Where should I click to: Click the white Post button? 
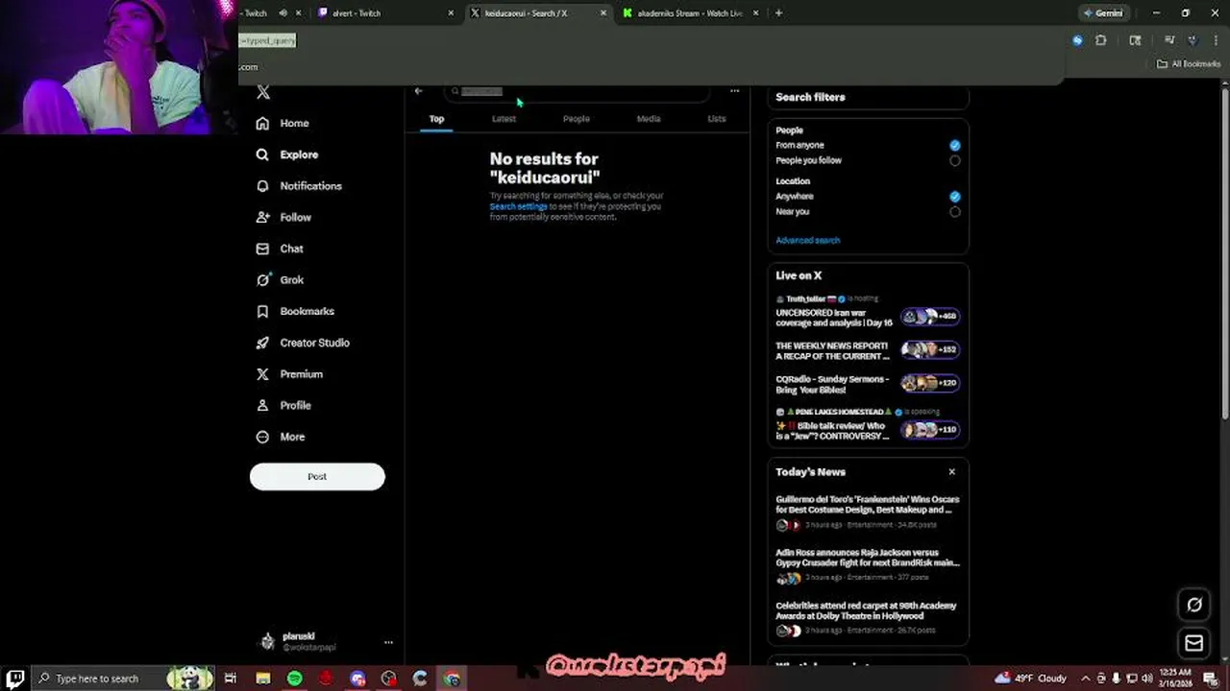(x=317, y=476)
